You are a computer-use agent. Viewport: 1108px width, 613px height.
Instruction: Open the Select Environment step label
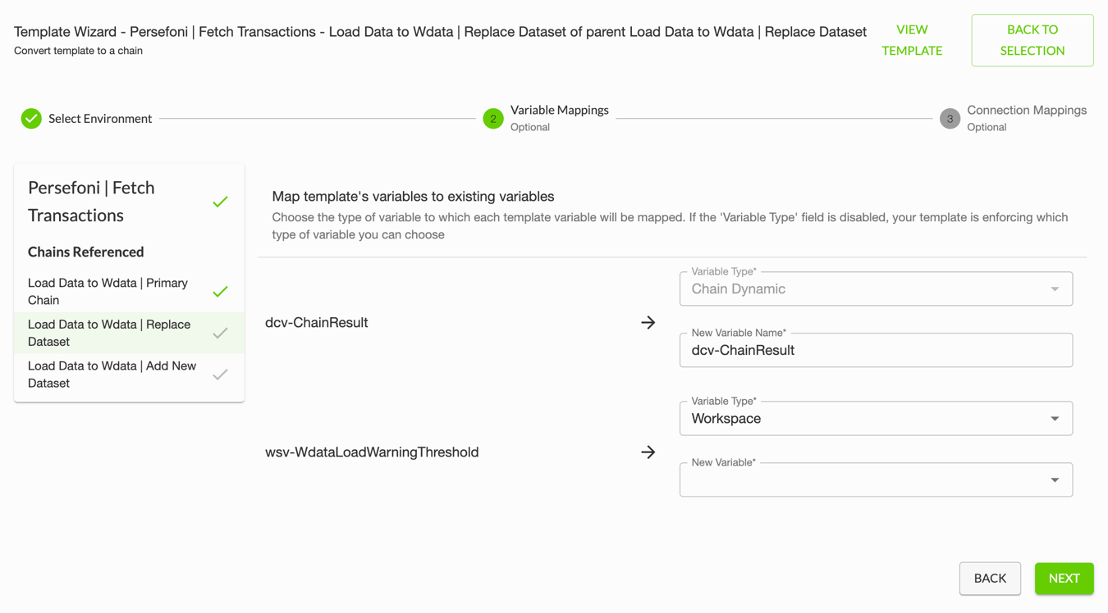click(100, 119)
